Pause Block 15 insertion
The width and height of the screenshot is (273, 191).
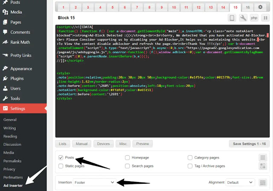point(265,18)
